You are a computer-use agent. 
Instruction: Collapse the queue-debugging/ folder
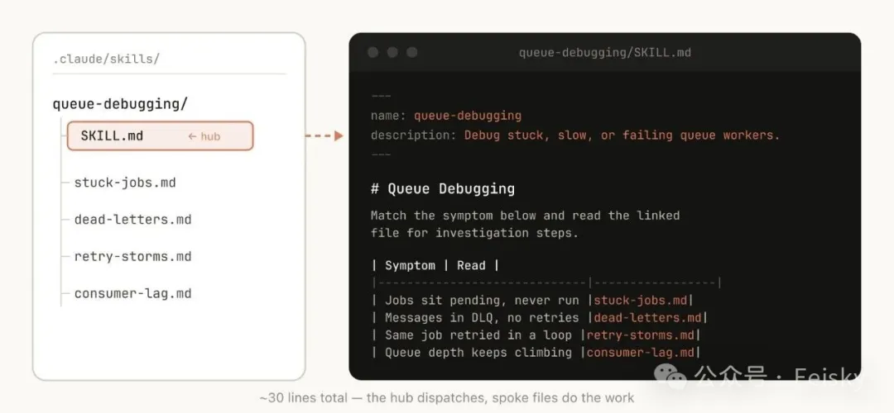pyautogui.click(x=120, y=103)
